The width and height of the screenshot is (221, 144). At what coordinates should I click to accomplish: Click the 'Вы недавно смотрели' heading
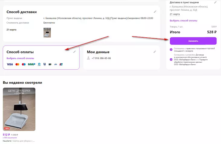22,83
